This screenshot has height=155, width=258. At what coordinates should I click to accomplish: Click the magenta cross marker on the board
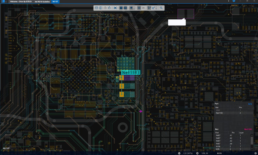pyautogui.click(x=141, y=112)
